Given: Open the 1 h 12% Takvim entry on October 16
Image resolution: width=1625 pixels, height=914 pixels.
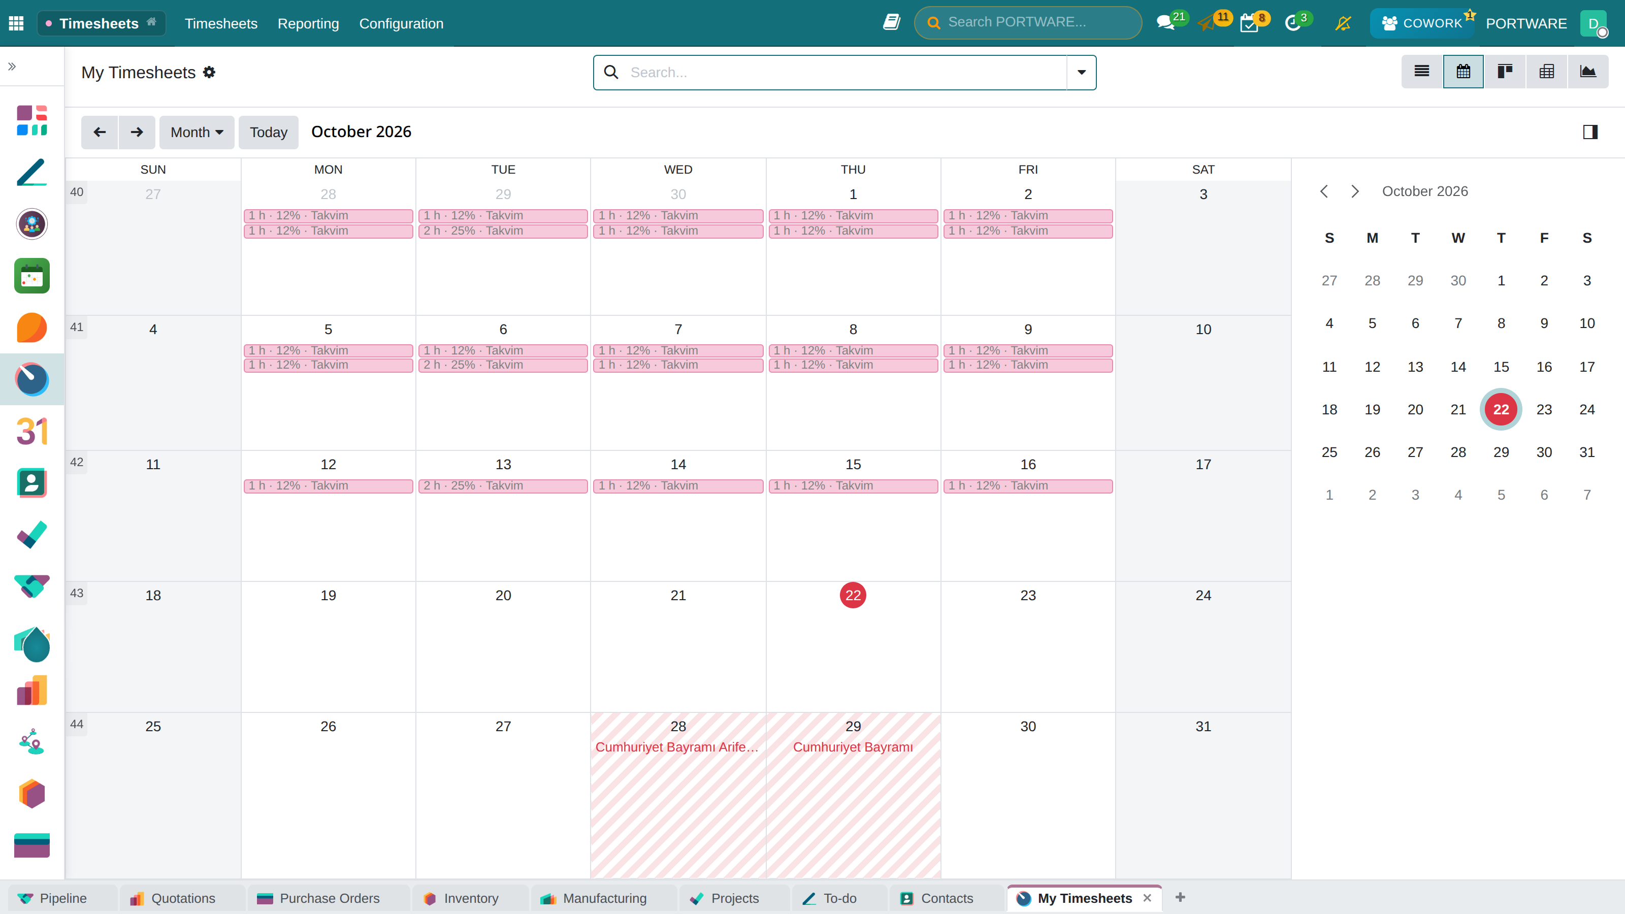Looking at the screenshot, I should click(1028, 486).
